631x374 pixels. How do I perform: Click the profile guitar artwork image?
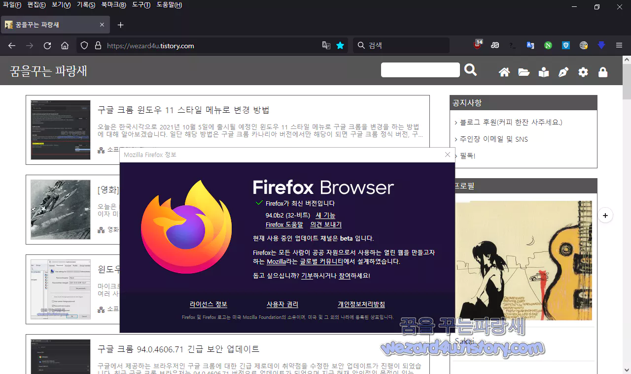click(523, 260)
